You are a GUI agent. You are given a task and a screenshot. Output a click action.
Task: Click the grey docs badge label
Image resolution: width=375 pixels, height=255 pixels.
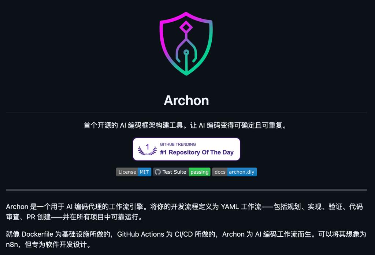[x=220, y=172]
